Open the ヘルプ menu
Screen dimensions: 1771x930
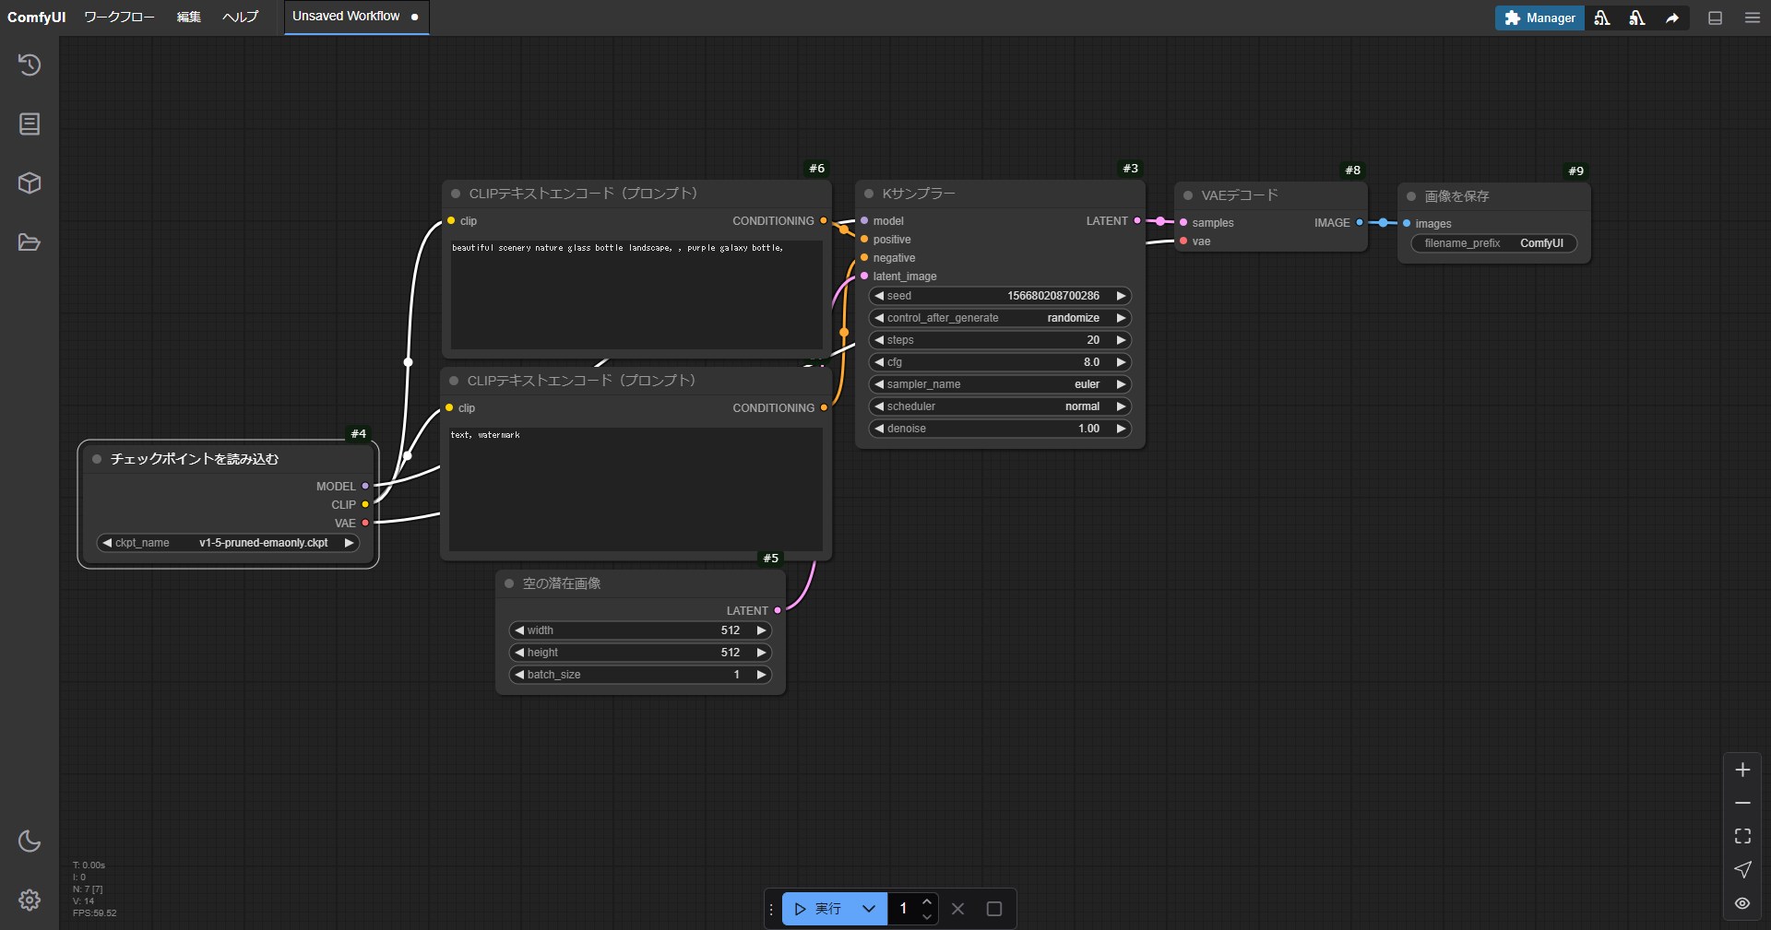pyautogui.click(x=240, y=17)
